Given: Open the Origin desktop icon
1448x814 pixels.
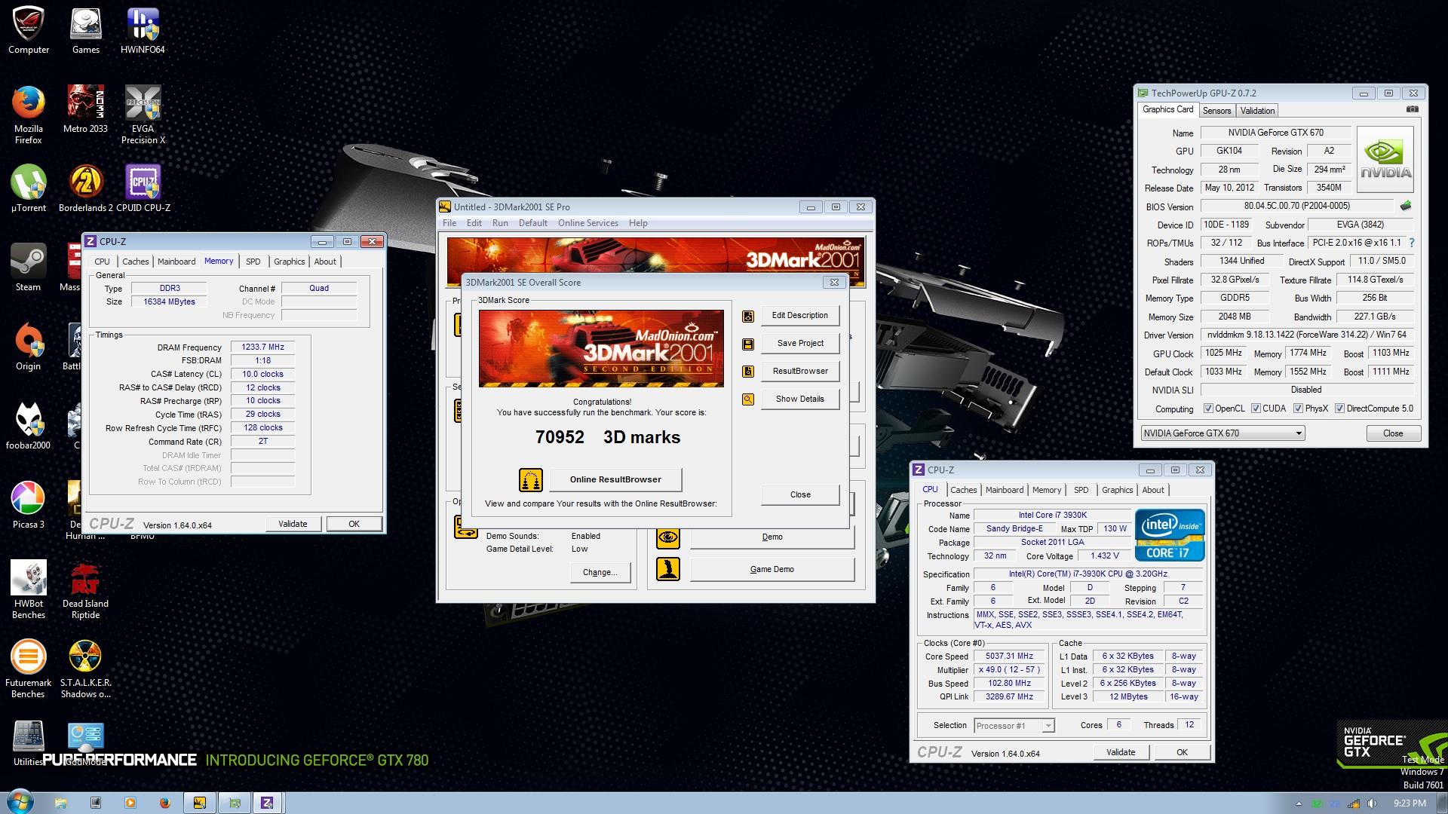Looking at the screenshot, I should (x=28, y=347).
